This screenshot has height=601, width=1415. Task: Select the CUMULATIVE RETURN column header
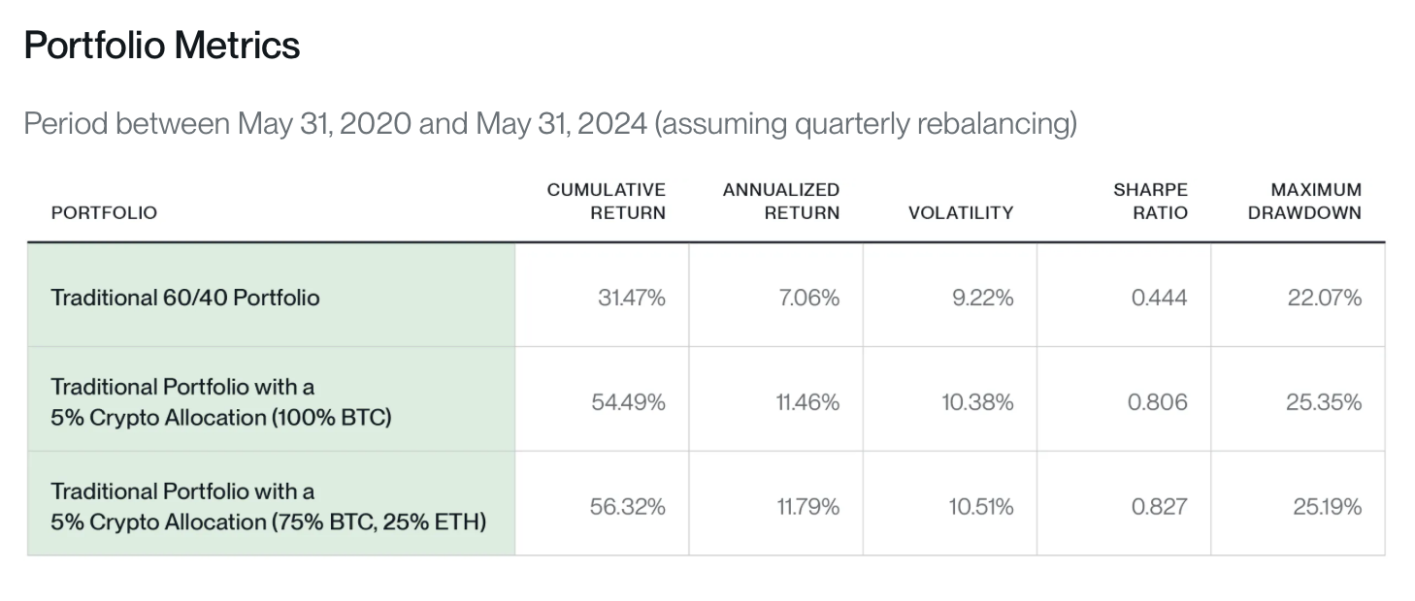(607, 201)
